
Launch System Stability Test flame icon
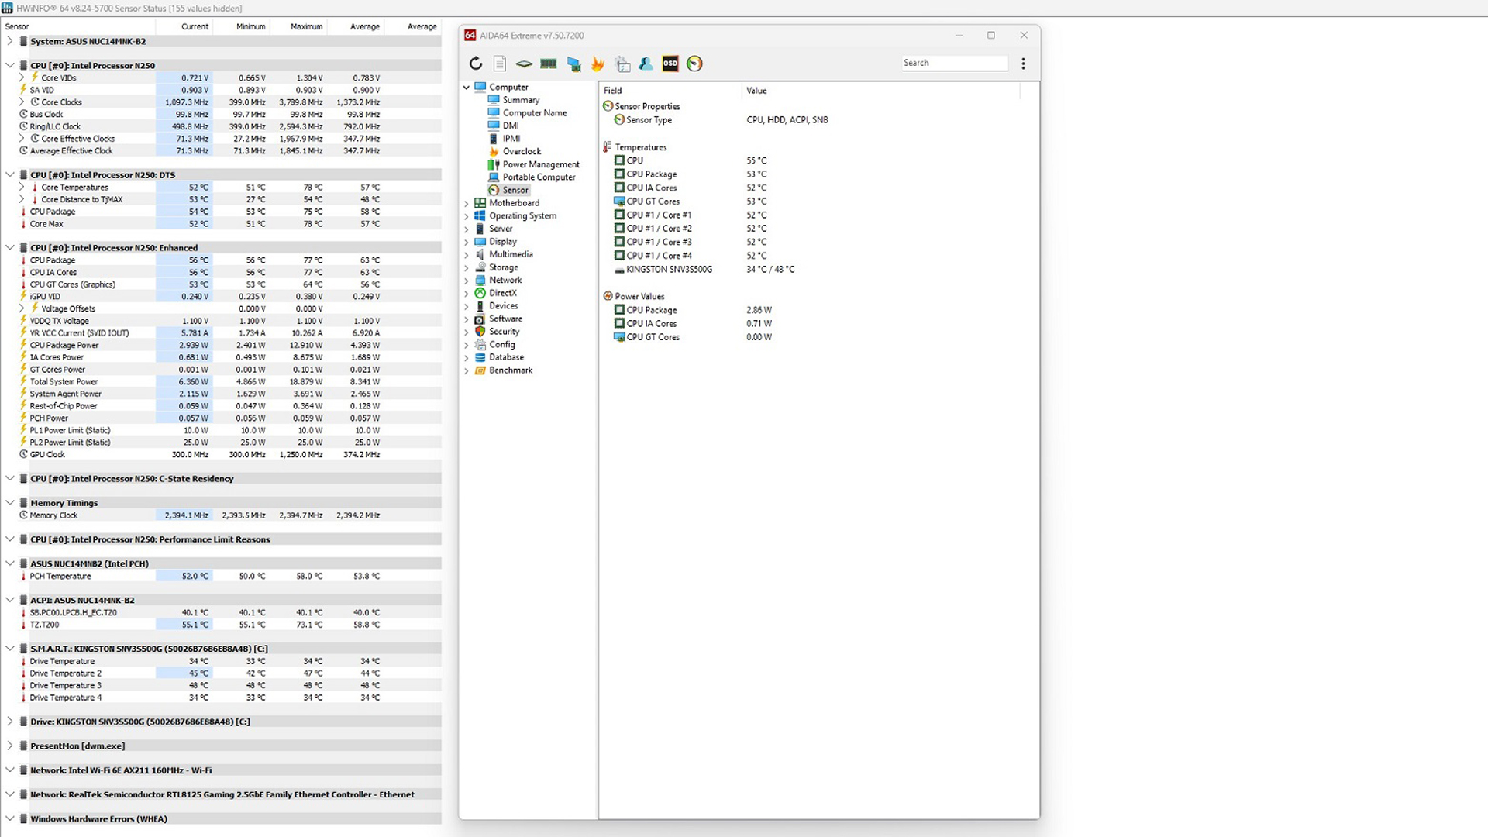pyautogui.click(x=598, y=64)
